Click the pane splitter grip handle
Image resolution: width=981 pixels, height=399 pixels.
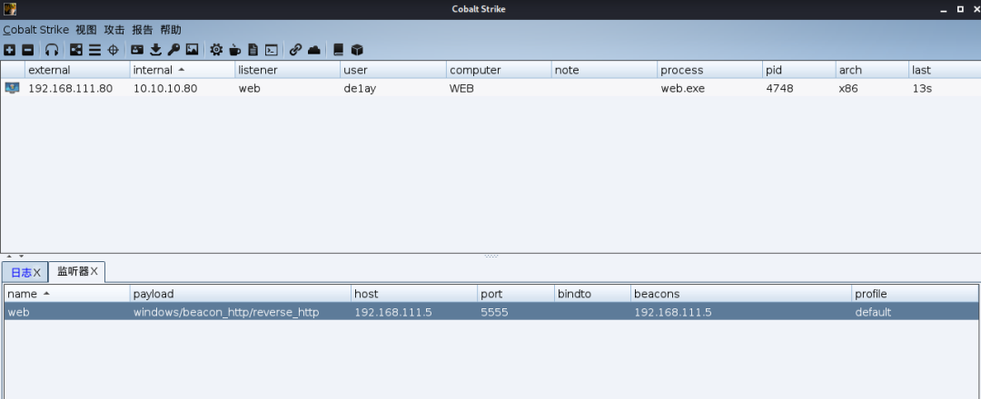click(491, 256)
